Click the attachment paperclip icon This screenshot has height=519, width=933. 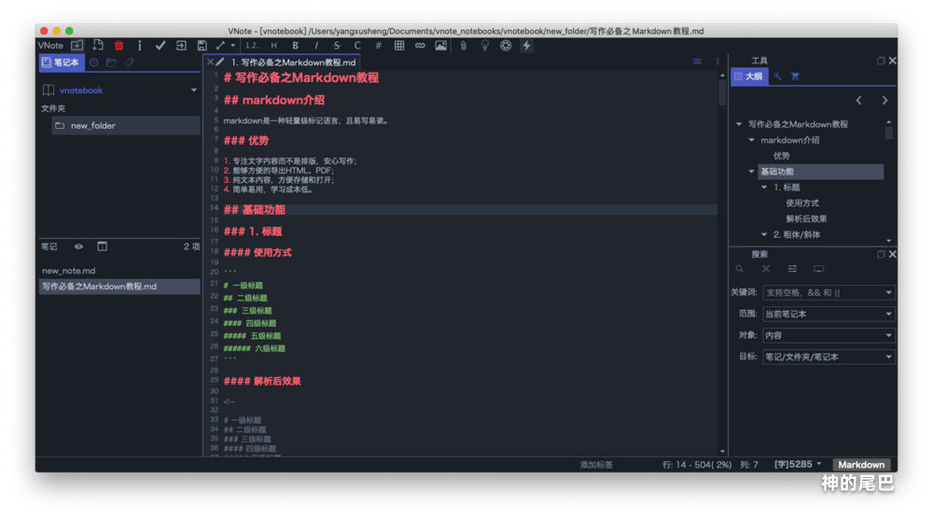(463, 45)
